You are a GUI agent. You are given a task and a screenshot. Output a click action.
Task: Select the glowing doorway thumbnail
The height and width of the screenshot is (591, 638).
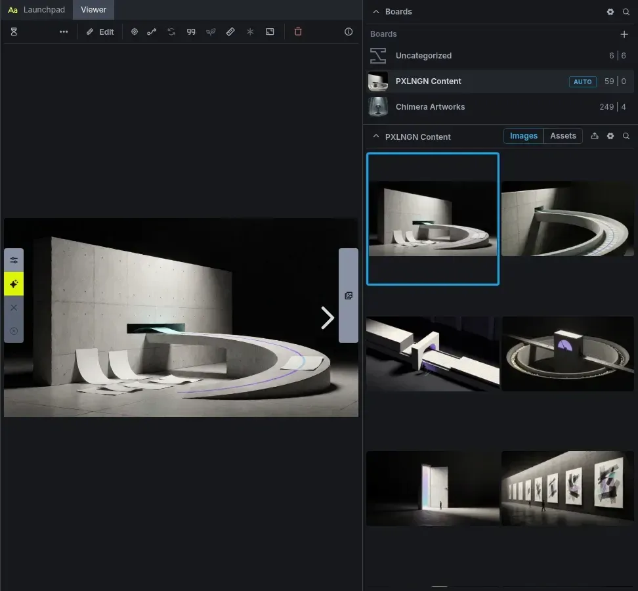(x=433, y=489)
